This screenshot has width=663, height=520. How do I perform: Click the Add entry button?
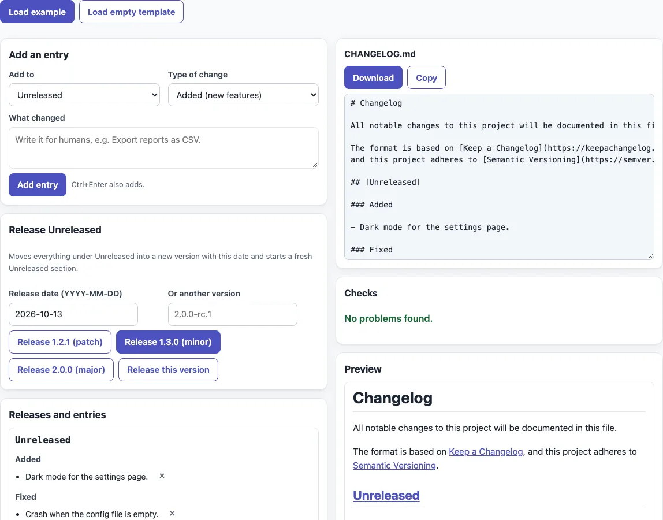38,185
